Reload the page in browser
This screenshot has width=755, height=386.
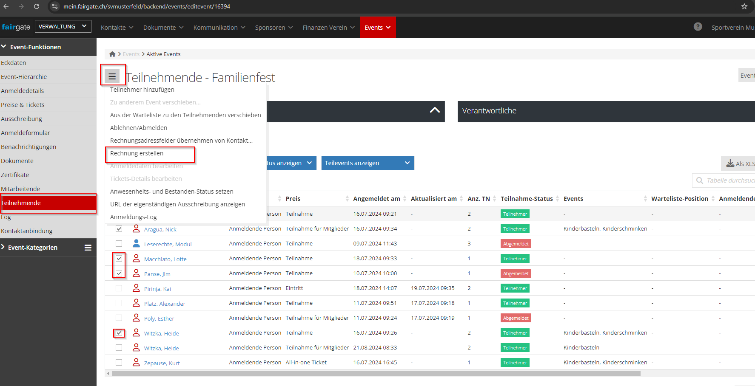coord(37,6)
